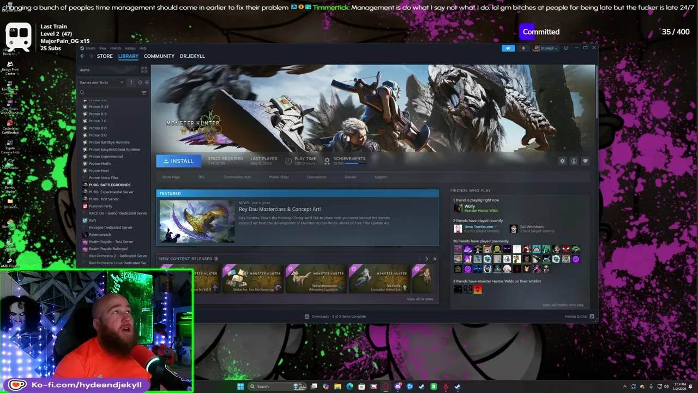Open Monster Hunter Wilds manage gear icon

click(562, 161)
